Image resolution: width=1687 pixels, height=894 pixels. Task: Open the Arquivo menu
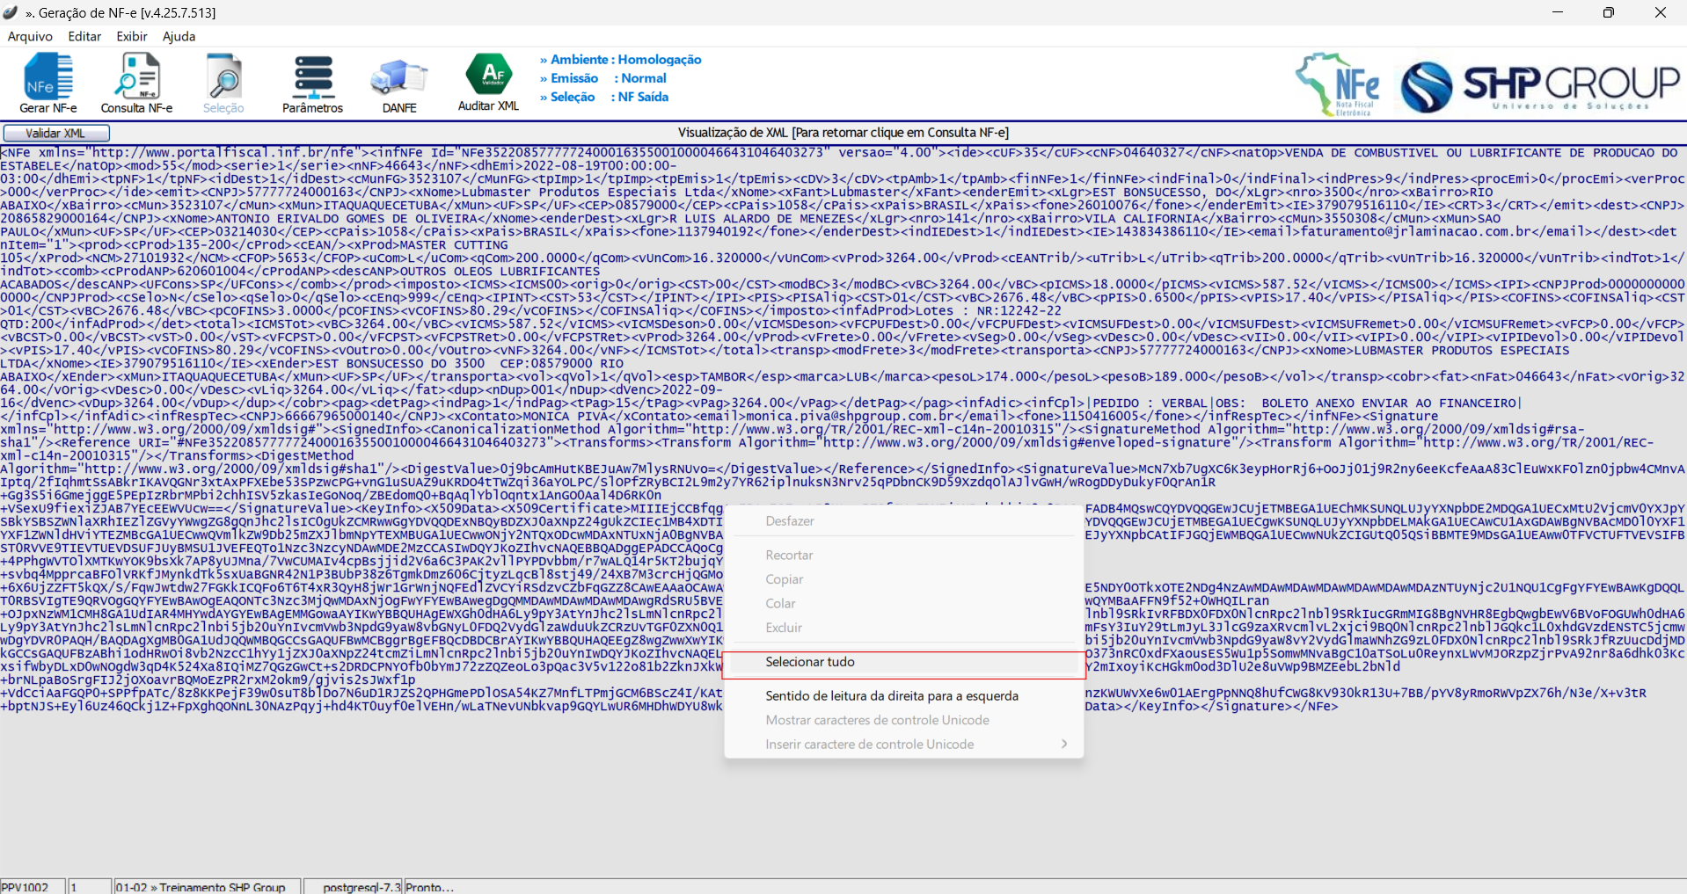tap(30, 36)
